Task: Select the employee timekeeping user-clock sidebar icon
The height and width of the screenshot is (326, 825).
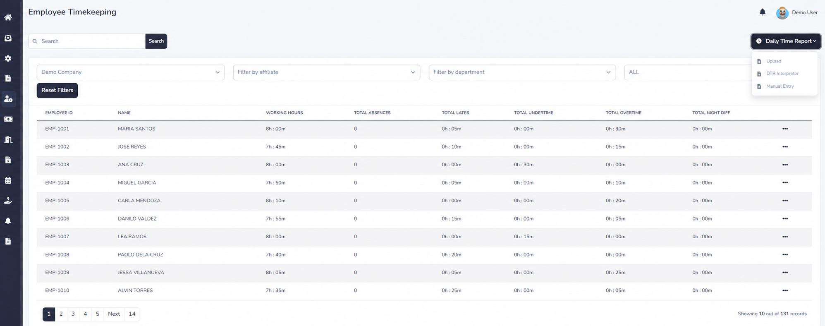Action: 8,99
